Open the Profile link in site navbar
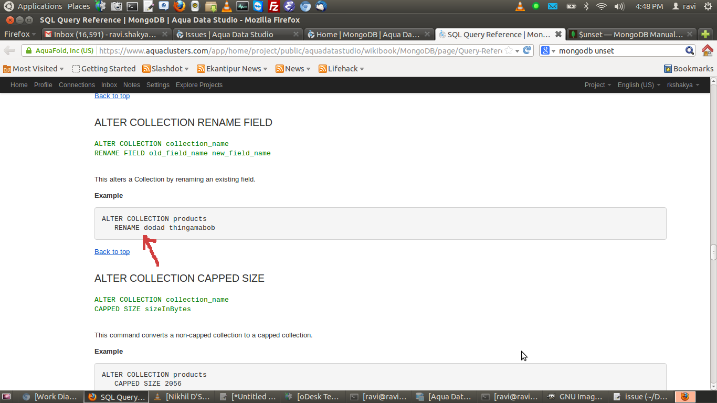Image resolution: width=717 pixels, height=403 pixels. click(x=43, y=85)
